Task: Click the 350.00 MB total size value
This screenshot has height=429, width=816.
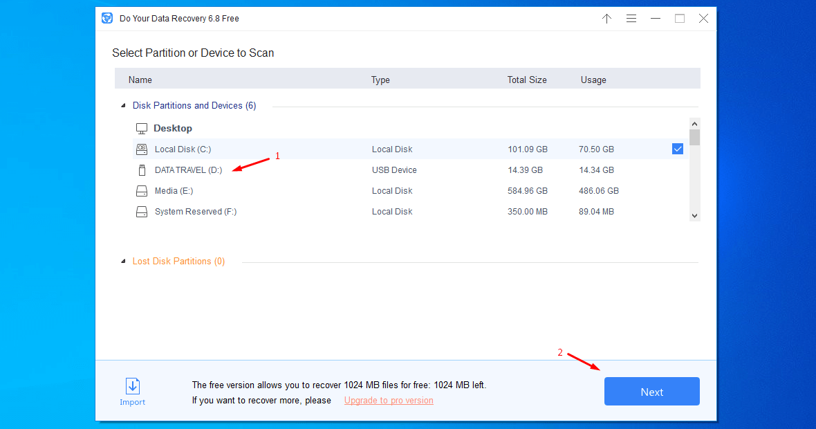Action: tap(528, 211)
